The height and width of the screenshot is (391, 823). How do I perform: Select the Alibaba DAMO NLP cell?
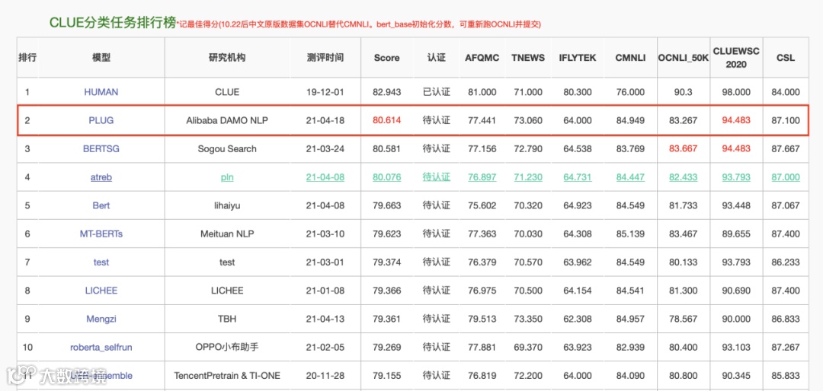click(227, 120)
